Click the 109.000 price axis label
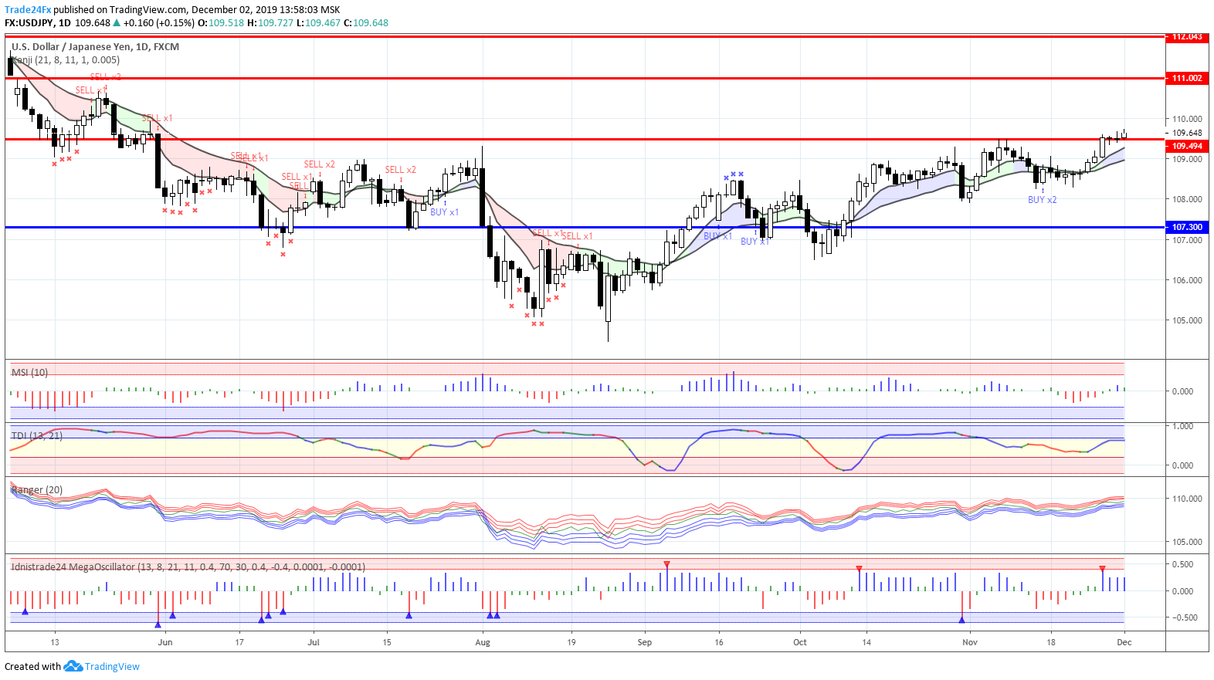This screenshot has height=680, width=1214. pyautogui.click(x=1187, y=159)
